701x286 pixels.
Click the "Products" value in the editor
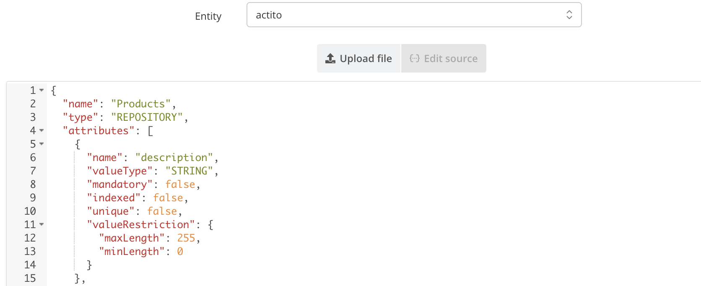click(x=141, y=104)
